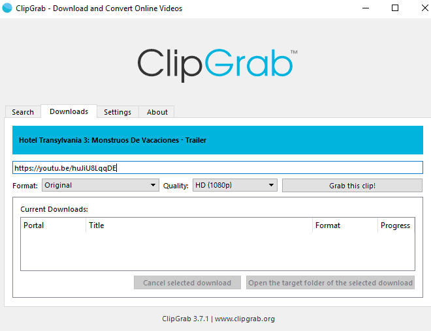Click the Hotel Transylvania 3 video title banner
The width and height of the screenshot is (431, 331).
(x=217, y=140)
